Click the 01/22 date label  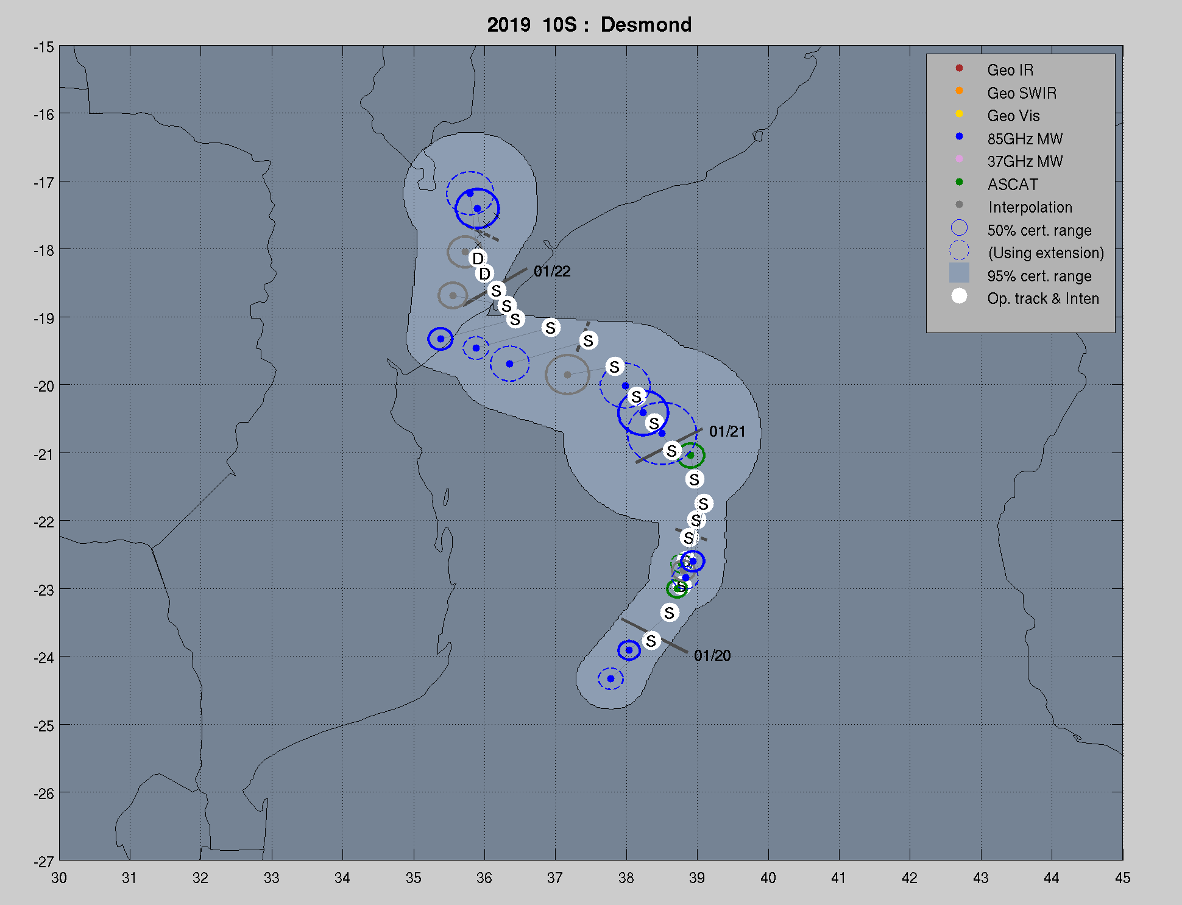point(552,272)
